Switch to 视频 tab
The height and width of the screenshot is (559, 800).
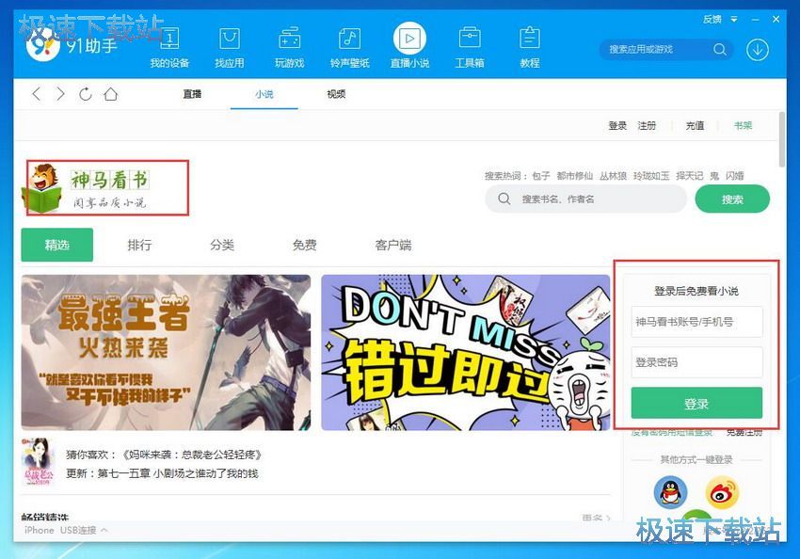(x=336, y=94)
